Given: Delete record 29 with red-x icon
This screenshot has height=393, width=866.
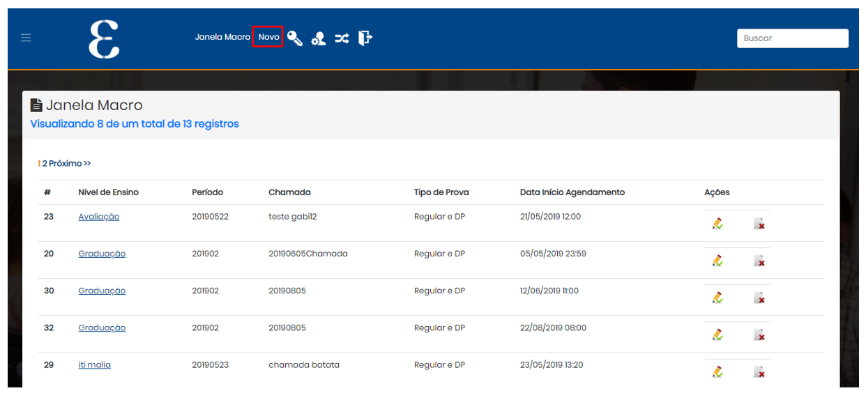Looking at the screenshot, I should pos(759,371).
